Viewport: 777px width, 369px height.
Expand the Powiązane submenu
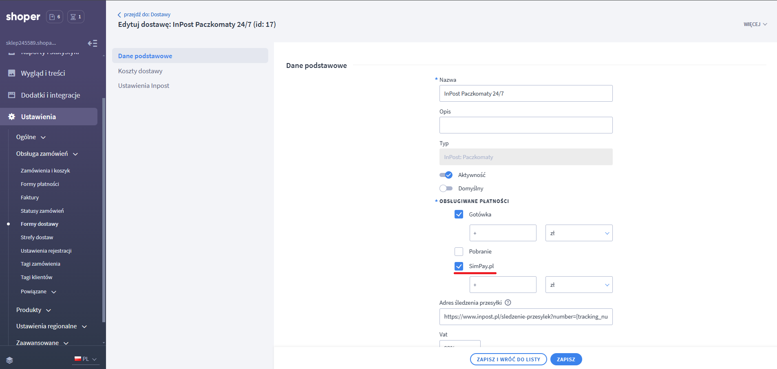tap(38, 292)
